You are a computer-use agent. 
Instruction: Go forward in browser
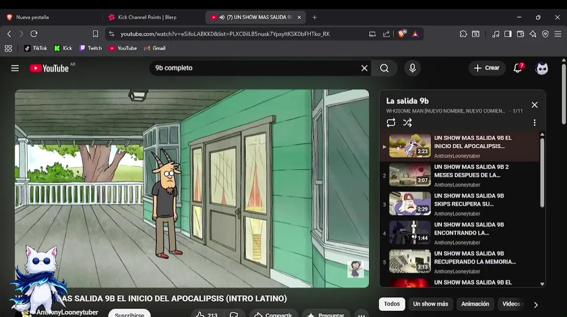[x=21, y=34]
